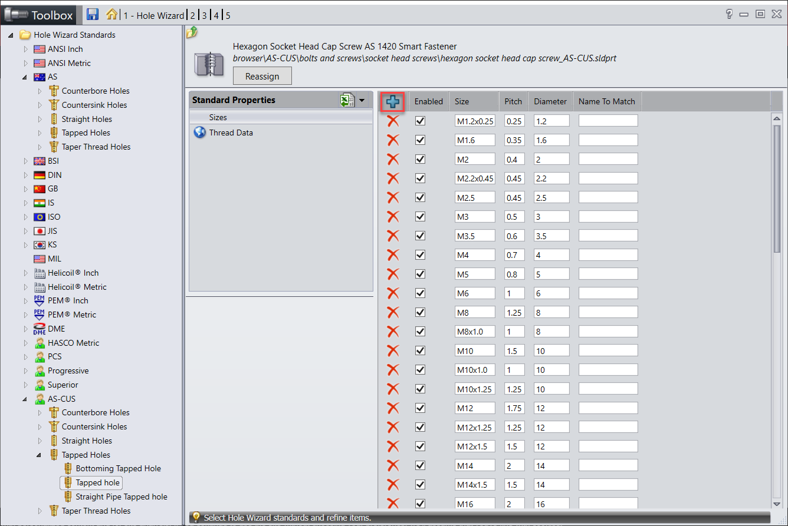Select the Bottoming Tapped Hole item
Viewport: 788px width, 526px height.
pyautogui.click(x=118, y=468)
